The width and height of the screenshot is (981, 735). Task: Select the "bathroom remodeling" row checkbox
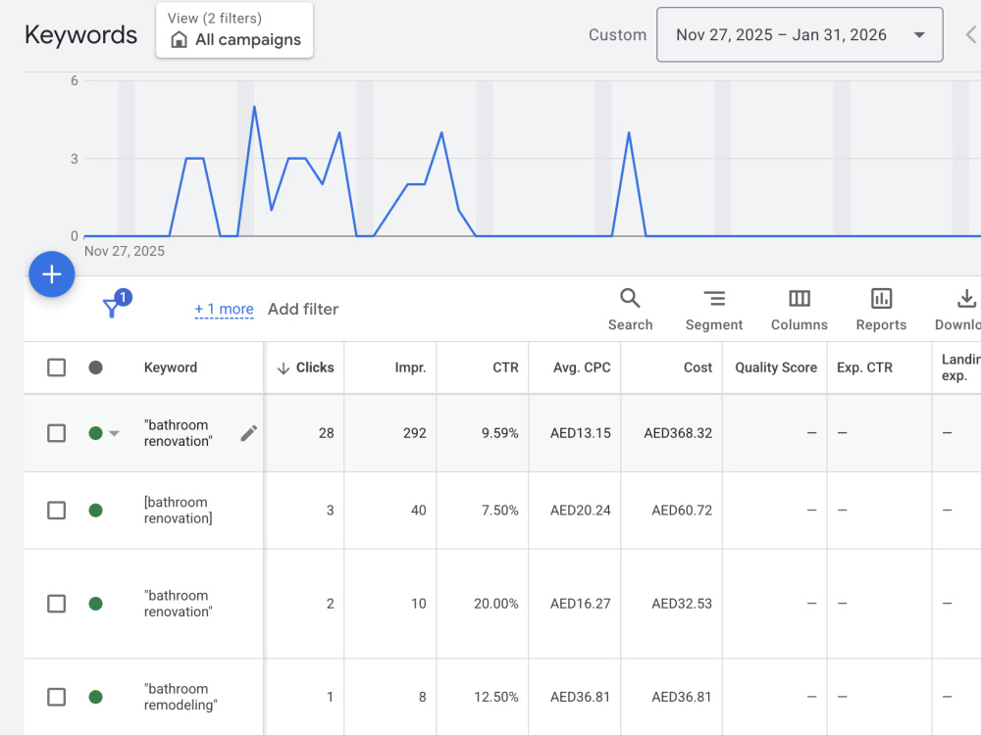[56, 697]
